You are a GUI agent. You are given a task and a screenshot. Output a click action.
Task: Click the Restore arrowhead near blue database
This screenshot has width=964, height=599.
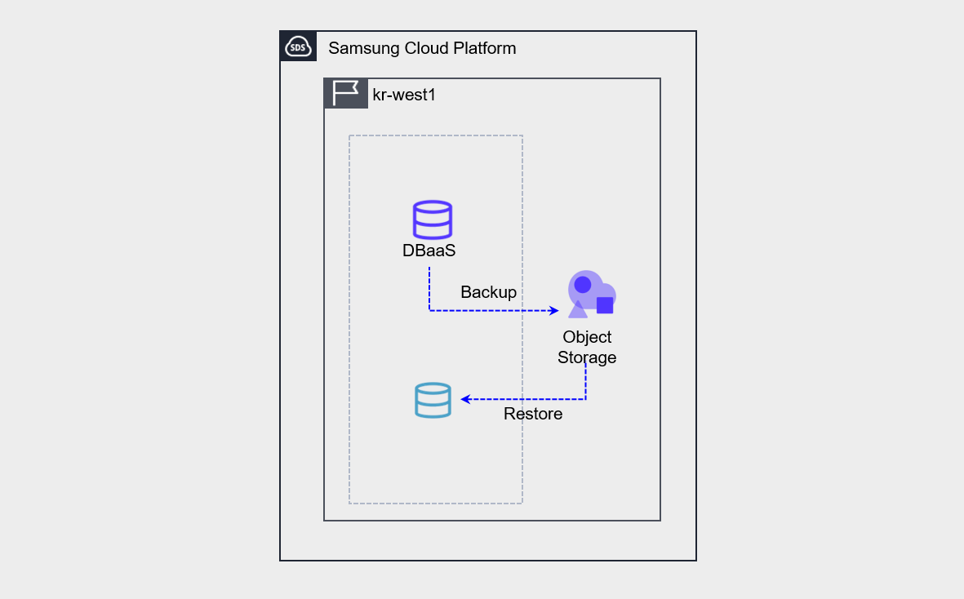(466, 399)
